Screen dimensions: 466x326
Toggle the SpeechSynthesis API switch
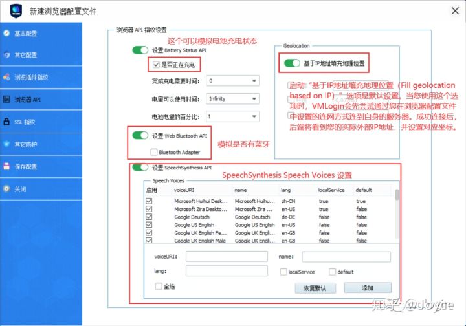pyautogui.click(x=140, y=168)
